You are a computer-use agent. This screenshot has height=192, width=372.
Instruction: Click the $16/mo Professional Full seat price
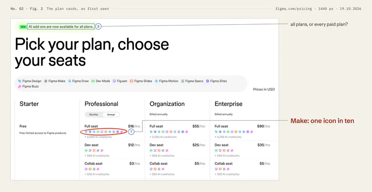(x=134, y=126)
